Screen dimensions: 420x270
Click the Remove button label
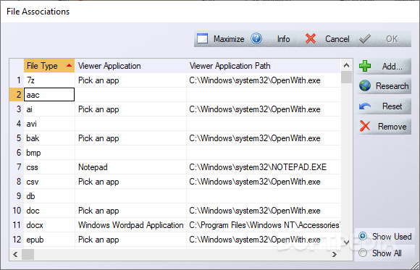pyautogui.click(x=392, y=127)
